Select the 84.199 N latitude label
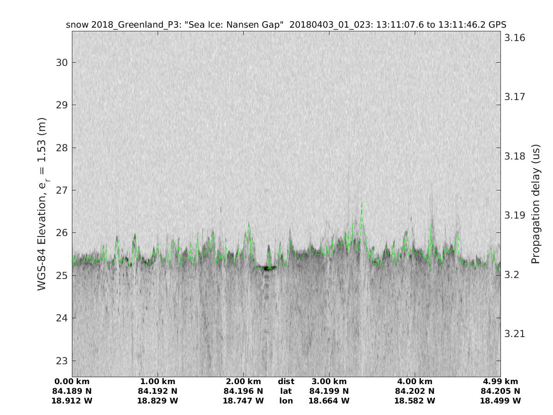 (329, 391)
